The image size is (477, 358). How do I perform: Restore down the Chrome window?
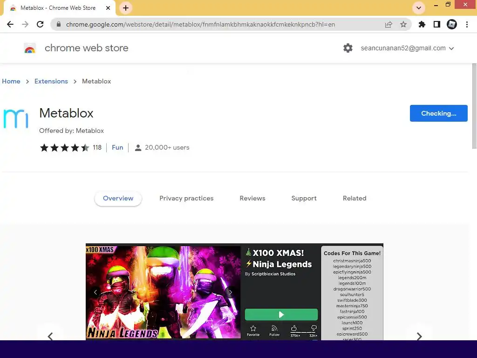click(448, 5)
